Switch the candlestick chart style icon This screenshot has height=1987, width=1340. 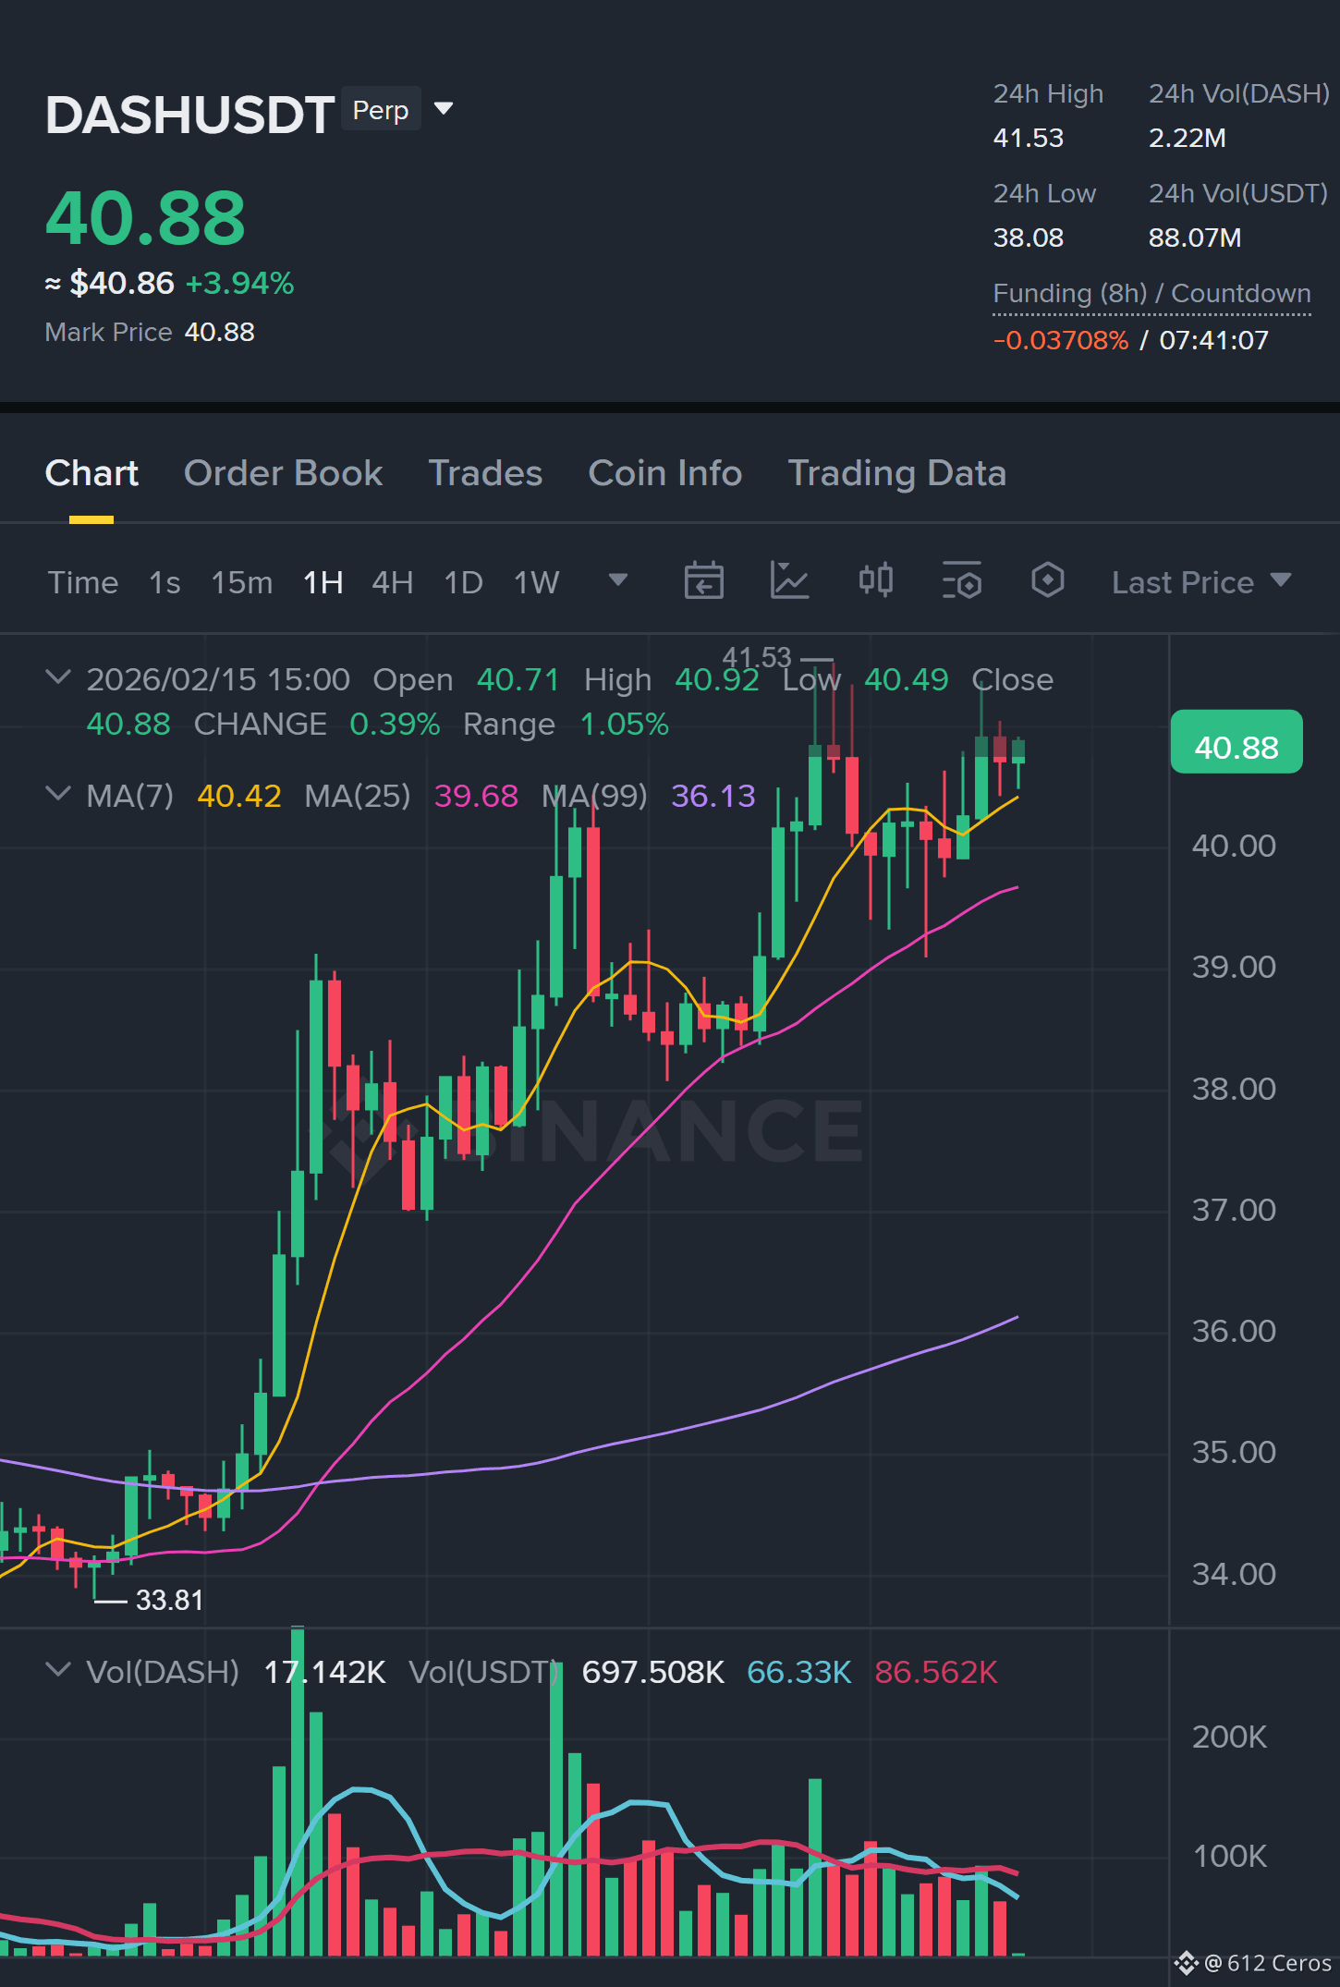(x=875, y=581)
